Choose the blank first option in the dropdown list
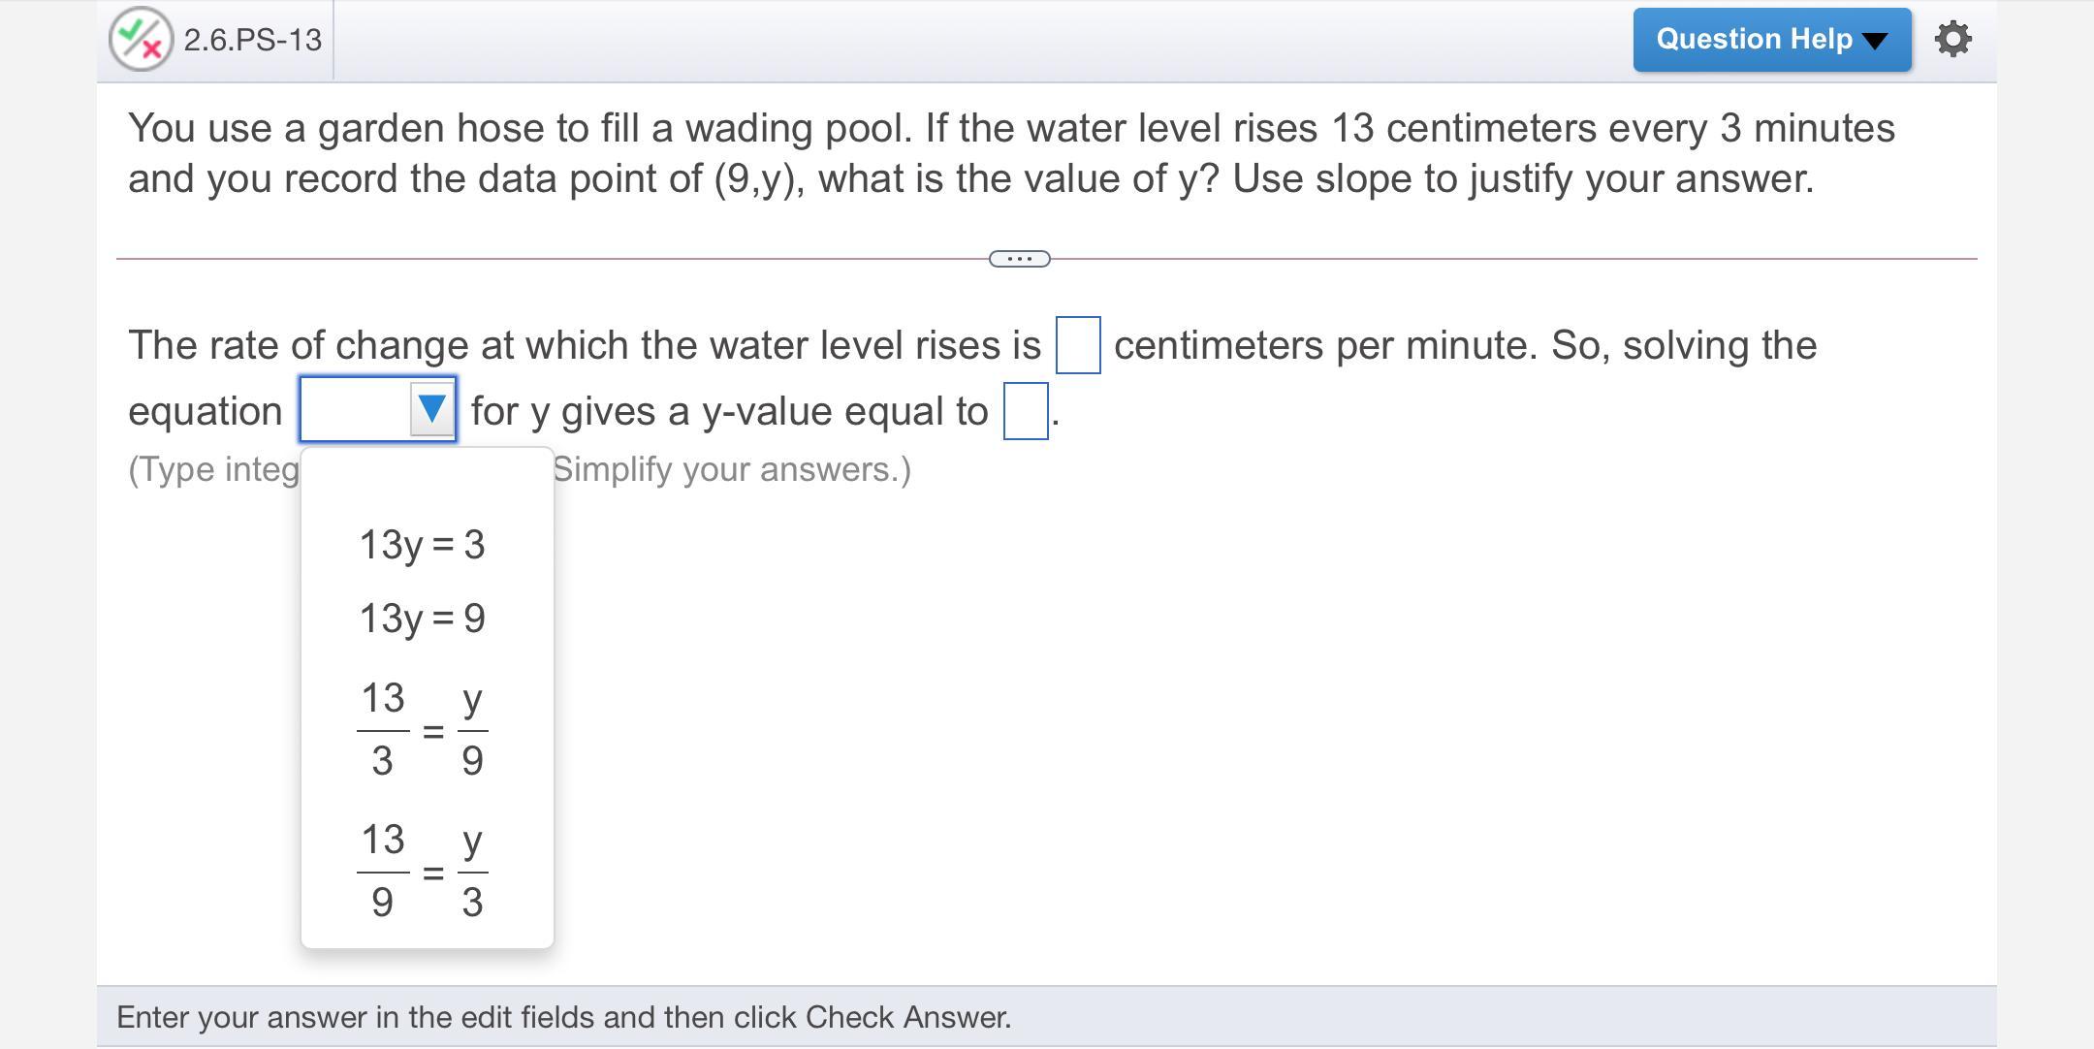 (x=427, y=482)
